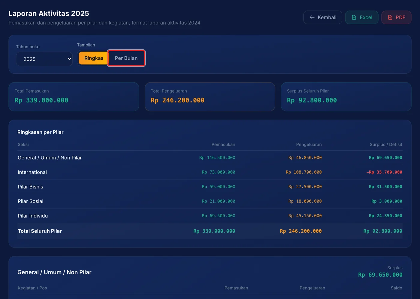This screenshot has width=420, height=299.
Task: Select the Pilar Sosial row label
Action: coord(30,201)
